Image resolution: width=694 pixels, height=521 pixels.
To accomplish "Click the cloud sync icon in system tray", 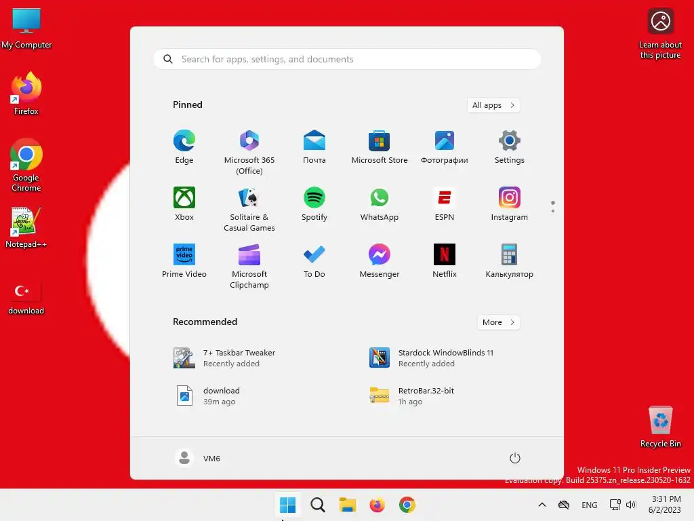I will [564, 505].
